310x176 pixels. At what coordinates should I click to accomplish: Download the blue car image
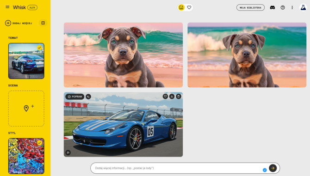click(x=172, y=96)
